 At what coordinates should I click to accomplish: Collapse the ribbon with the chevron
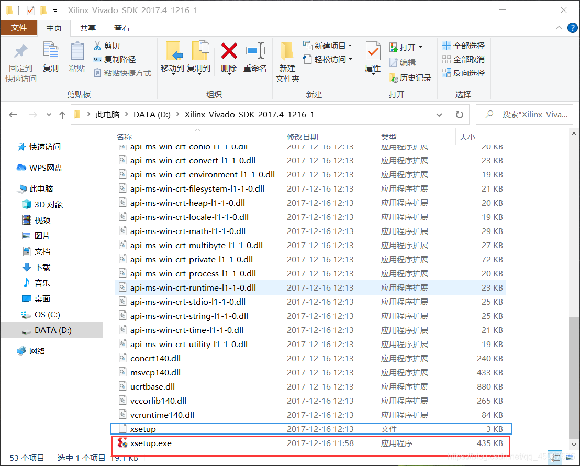[559, 28]
